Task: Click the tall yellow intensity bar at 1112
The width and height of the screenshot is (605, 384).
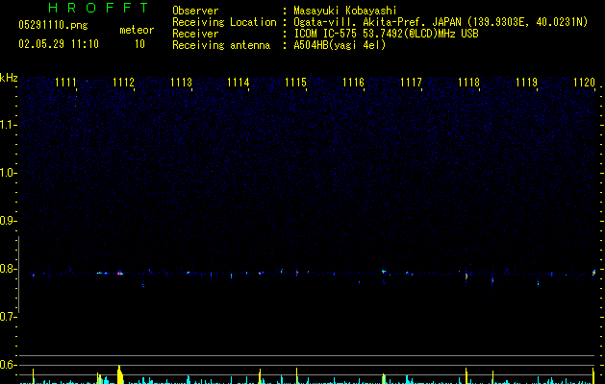Action: tap(119, 374)
